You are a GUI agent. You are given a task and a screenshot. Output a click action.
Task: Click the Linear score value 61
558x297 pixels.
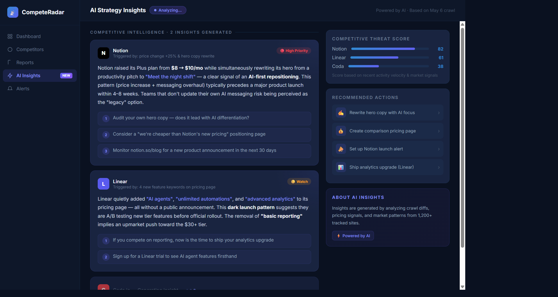tap(441, 58)
